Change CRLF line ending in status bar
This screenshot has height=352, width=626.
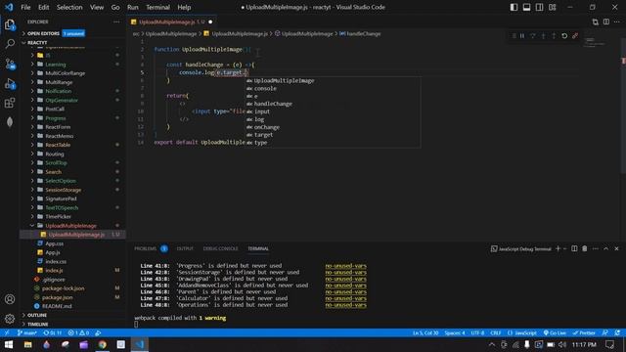(496, 332)
